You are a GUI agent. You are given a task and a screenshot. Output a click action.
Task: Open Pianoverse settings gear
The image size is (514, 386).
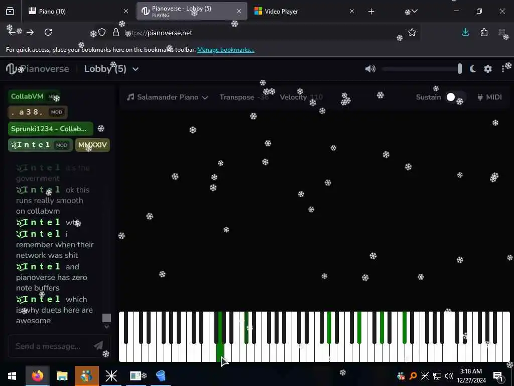click(488, 69)
